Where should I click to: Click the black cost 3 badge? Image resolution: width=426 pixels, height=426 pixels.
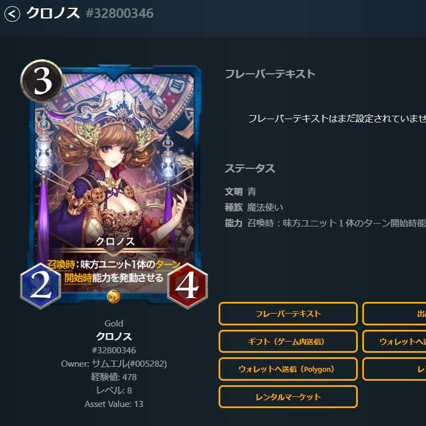pyautogui.click(x=41, y=81)
